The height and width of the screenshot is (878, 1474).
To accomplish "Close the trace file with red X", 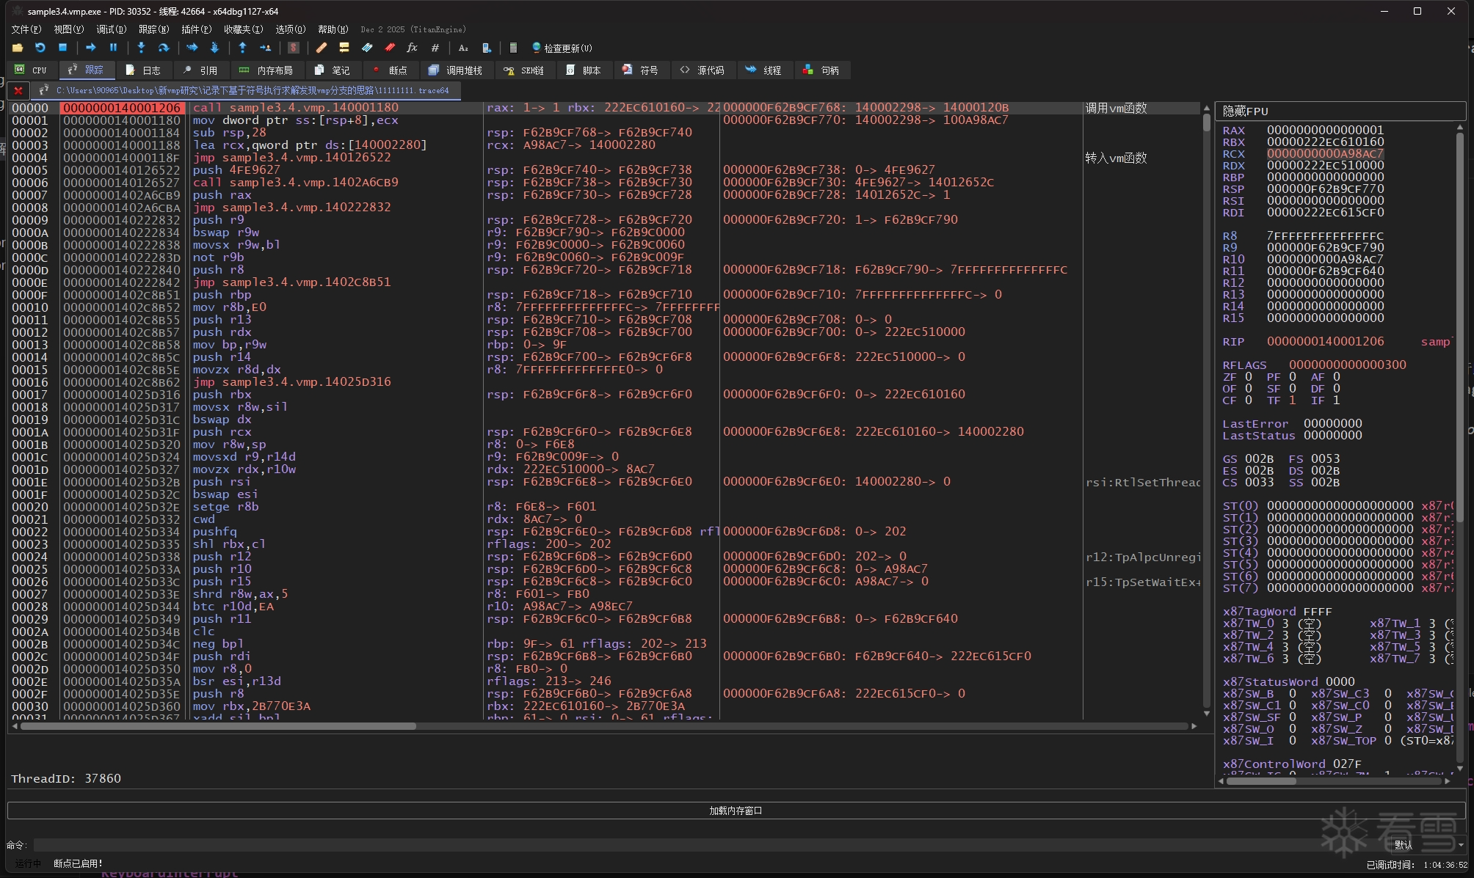I will [x=18, y=90].
